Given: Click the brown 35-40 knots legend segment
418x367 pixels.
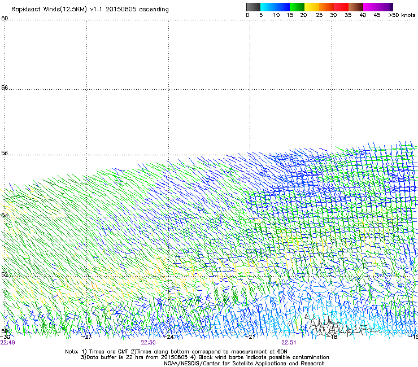Looking at the screenshot, I should pyautogui.click(x=356, y=7).
